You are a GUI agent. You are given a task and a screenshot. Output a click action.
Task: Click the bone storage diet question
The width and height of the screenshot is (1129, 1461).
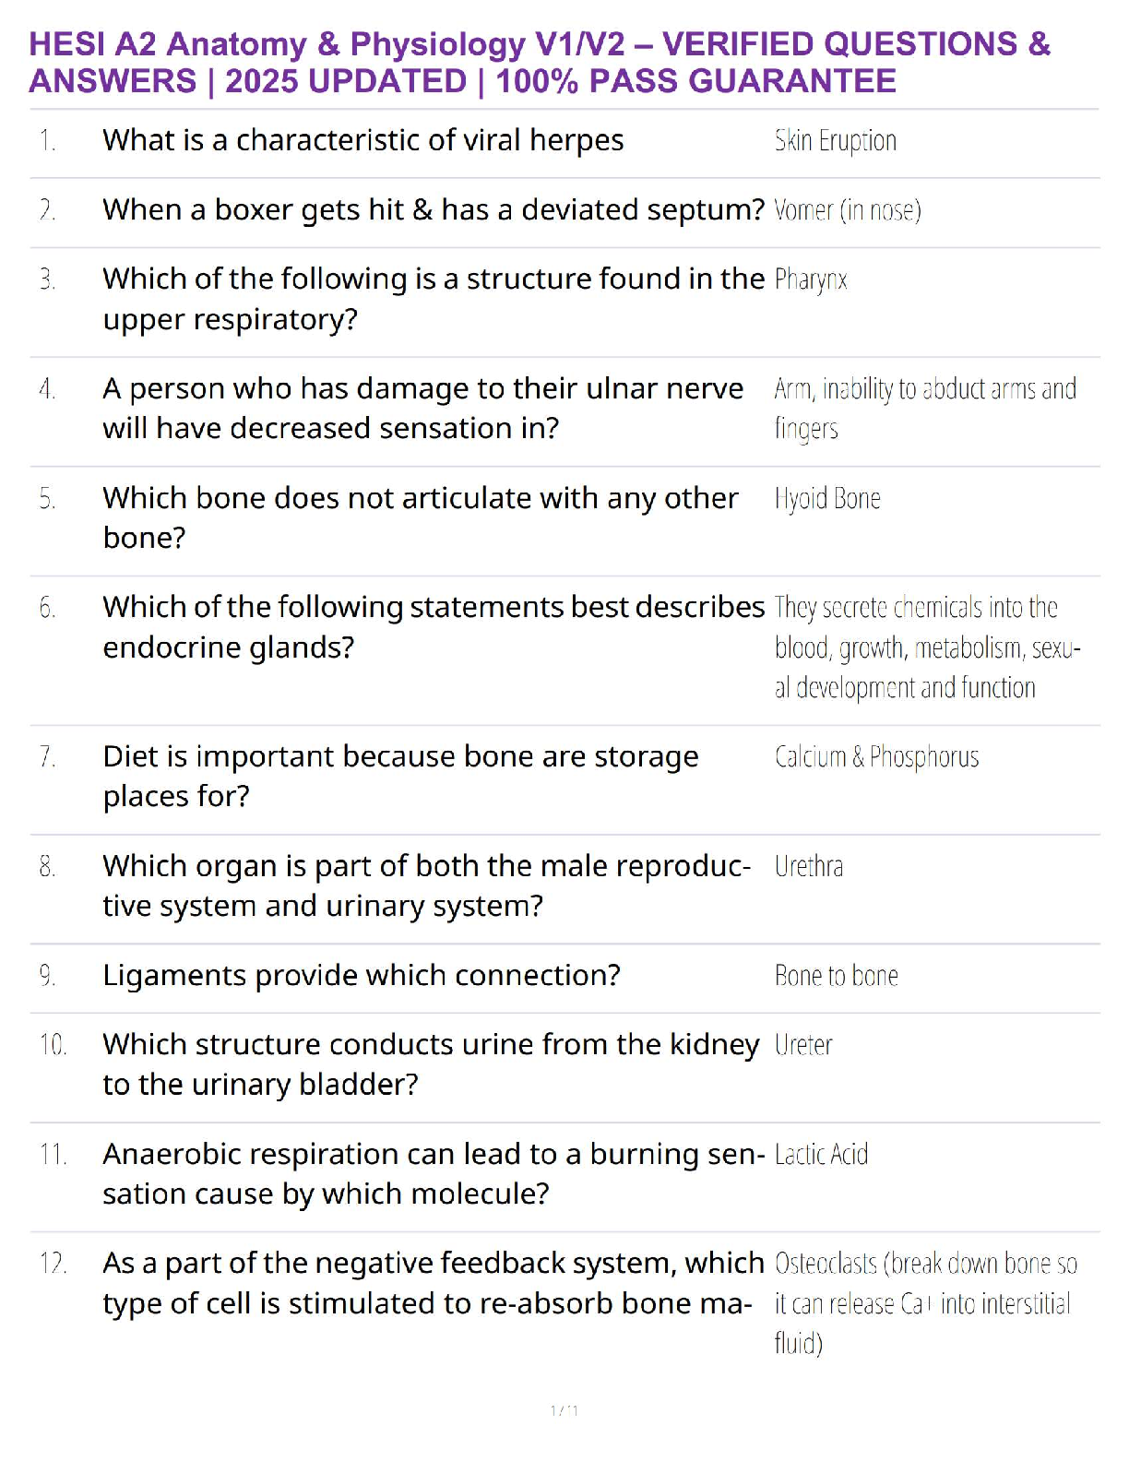coord(400,776)
